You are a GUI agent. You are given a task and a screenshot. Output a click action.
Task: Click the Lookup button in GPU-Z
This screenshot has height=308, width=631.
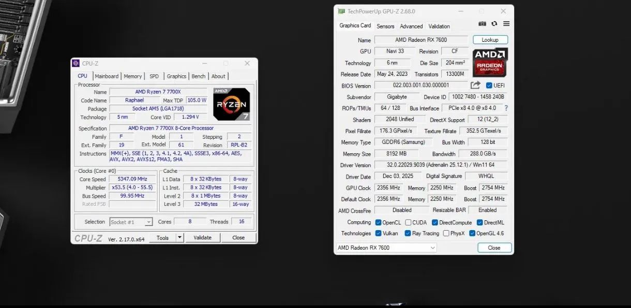pyautogui.click(x=489, y=39)
